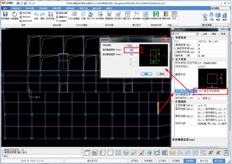Cancel the section parameter dialog
The height and width of the screenshot is (164, 232).
coord(162,74)
